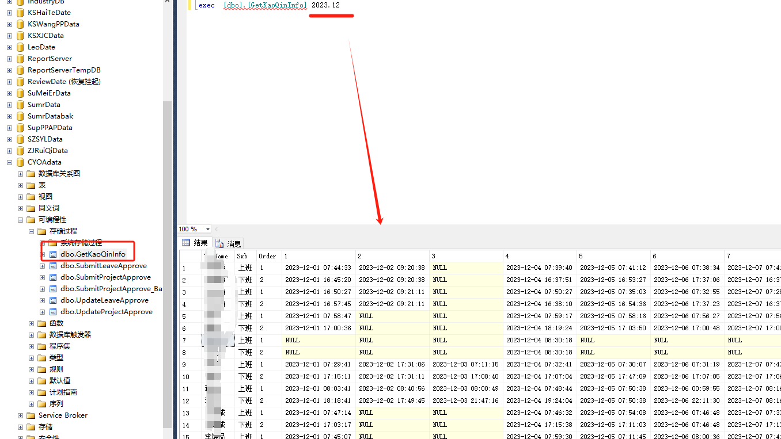The height and width of the screenshot is (439, 781).
Task: Select result row number 12
Action: tap(190, 400)
